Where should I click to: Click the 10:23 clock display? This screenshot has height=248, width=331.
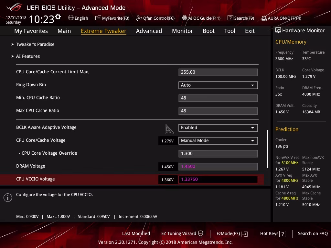click(x=42, y=19)
